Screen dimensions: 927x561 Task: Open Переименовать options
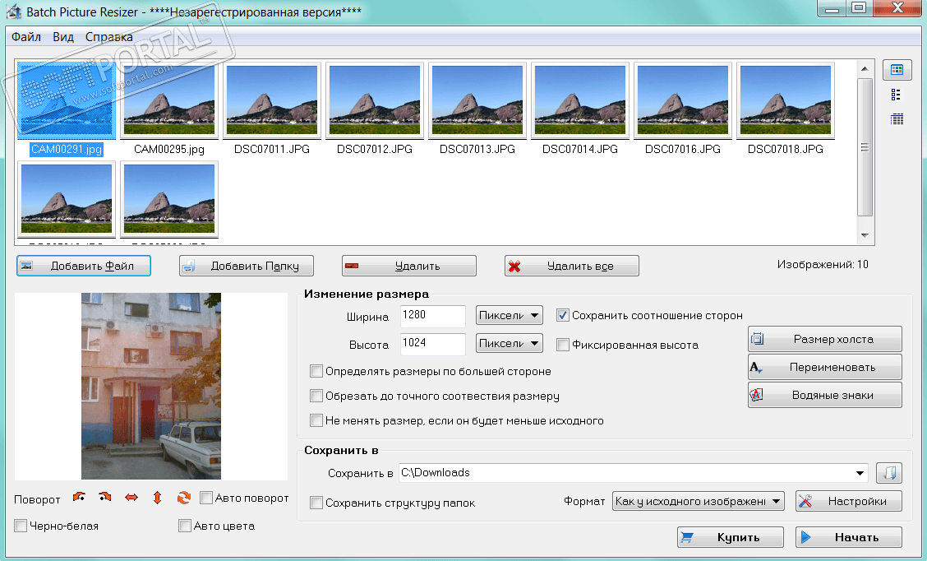point(825,367)
